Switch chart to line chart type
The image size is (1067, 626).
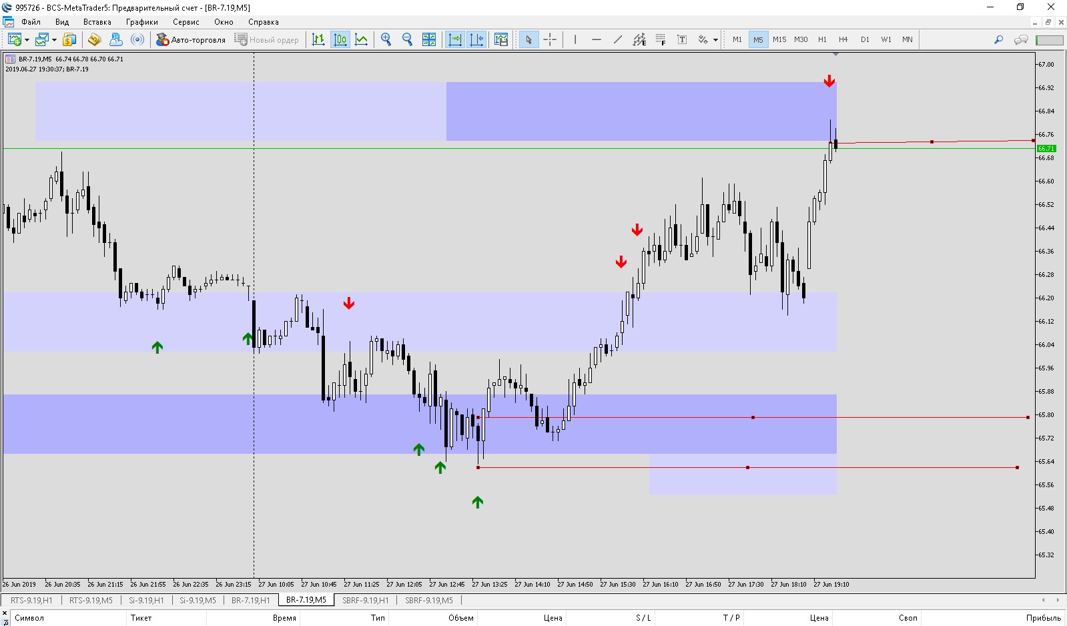pyautogui.click(x=362, y=39)
